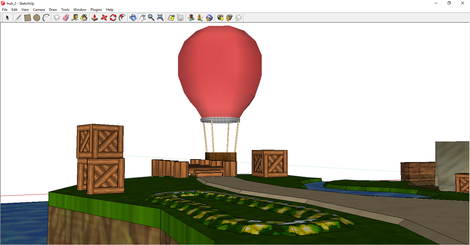Click the Get Models icon
The image size is (470, 245).
tap(220, 18)
